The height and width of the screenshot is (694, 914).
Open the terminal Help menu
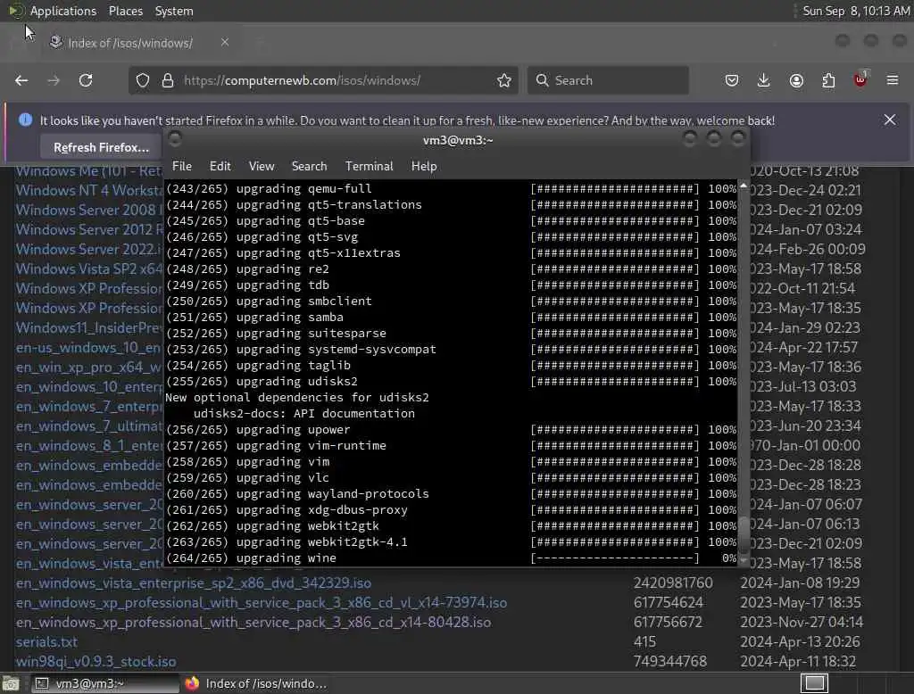424,166
